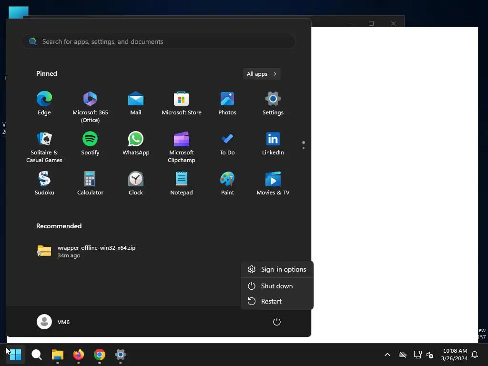Choose Sign-in options from power menu
The height and width of the screenshot is (366, 488).
277,270
